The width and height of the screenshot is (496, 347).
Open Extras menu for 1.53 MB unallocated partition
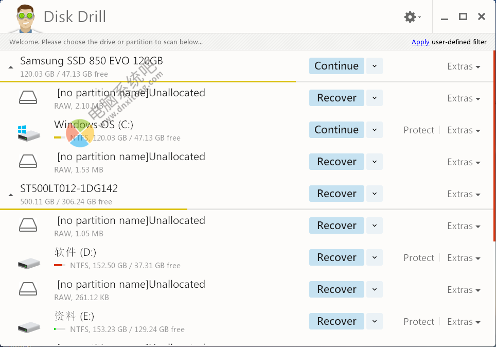(464, 162)
